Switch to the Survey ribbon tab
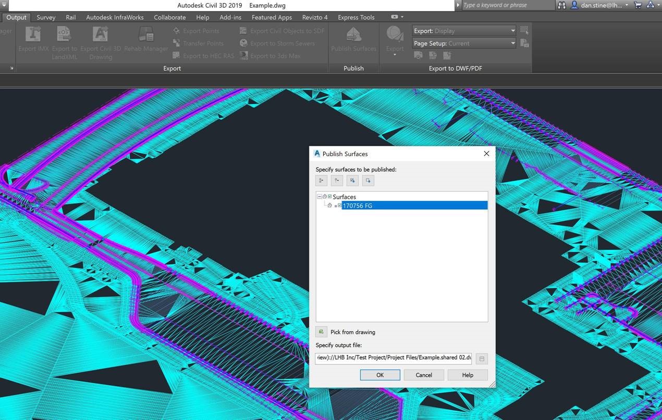 coord(46,17)
